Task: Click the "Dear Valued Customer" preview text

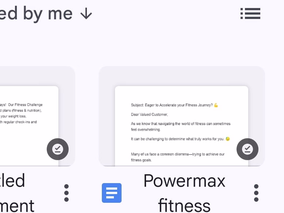Action: pyautogui.click(x=149, y=115)
